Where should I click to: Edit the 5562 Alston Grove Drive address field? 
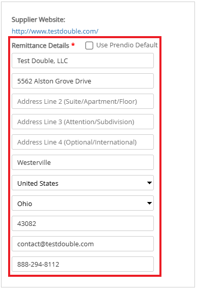tap(83, 81)
